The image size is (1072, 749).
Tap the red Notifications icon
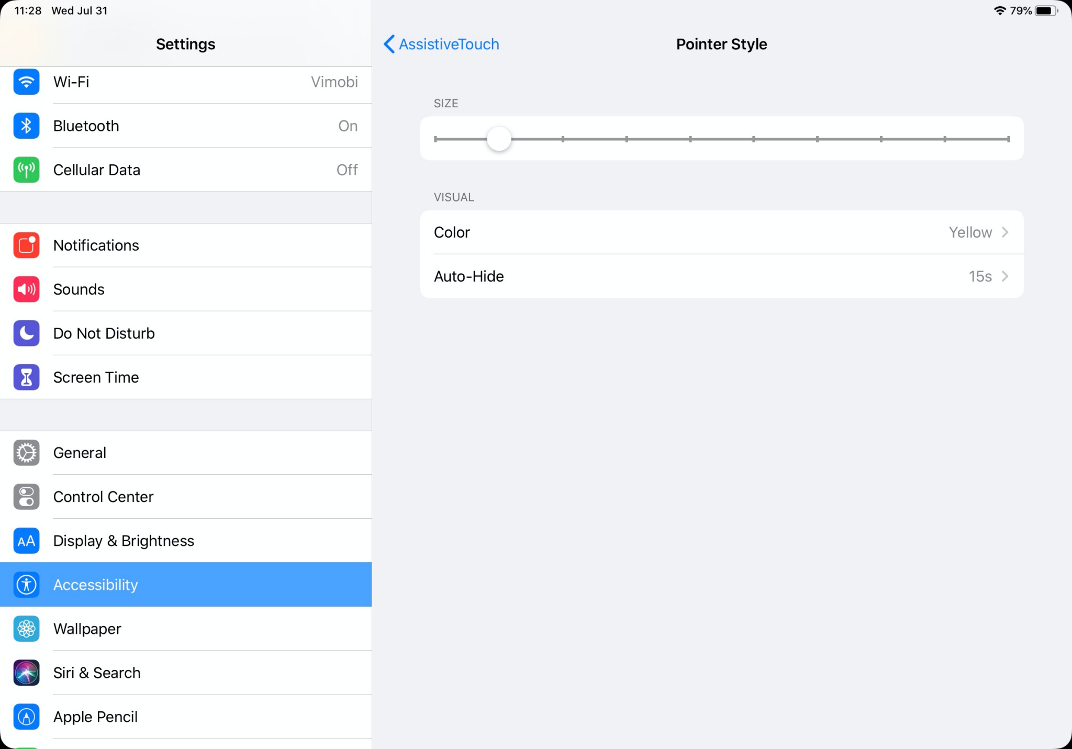(26, 245)
